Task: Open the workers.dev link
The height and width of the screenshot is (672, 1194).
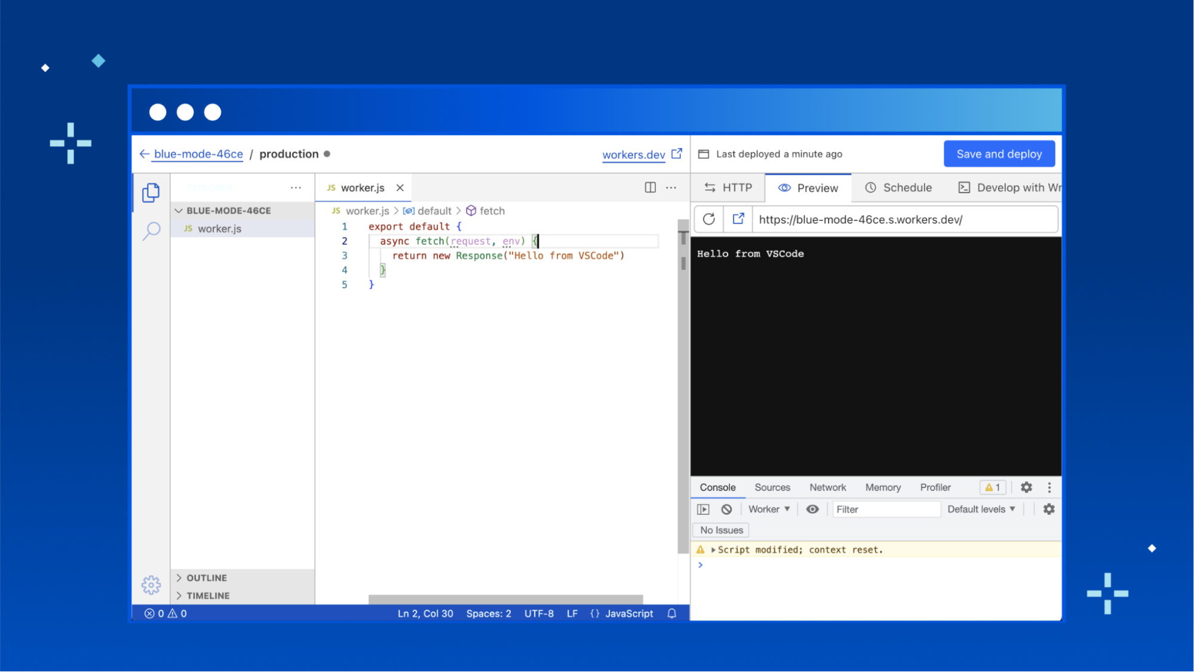Action: 634,155
